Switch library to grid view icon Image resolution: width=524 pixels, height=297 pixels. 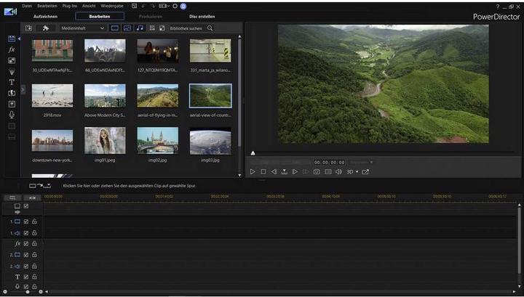[x=152, y=28]
